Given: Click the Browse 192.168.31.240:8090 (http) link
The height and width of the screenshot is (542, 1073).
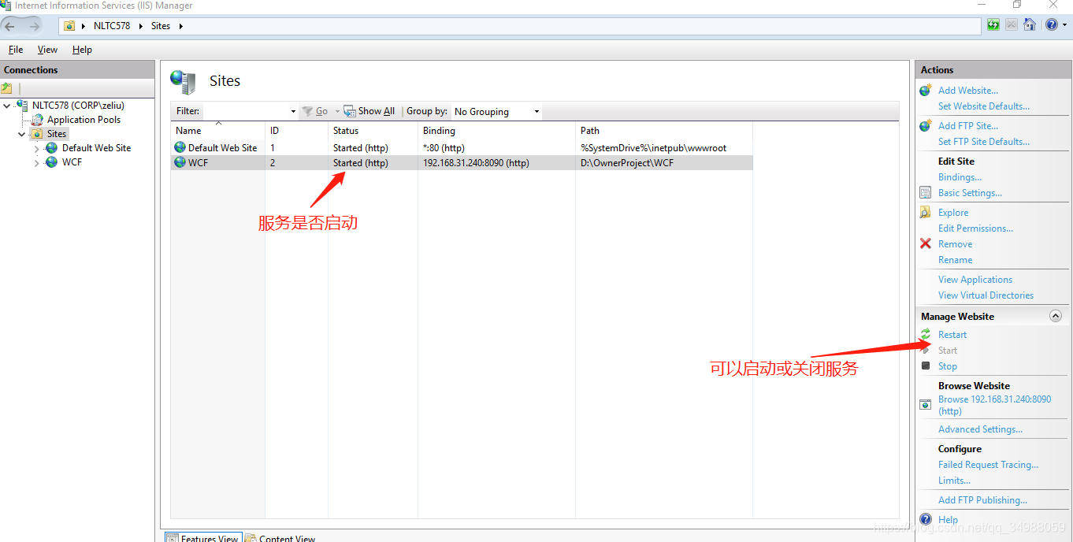Looking at the screenshot, I should (994, 405).
